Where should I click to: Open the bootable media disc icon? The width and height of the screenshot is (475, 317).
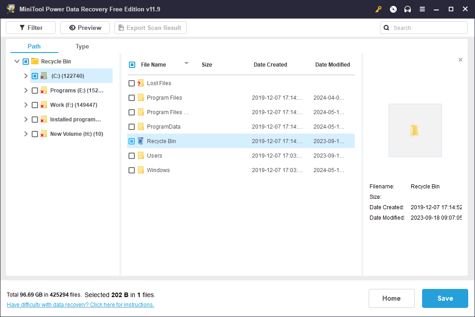(393, 9)
